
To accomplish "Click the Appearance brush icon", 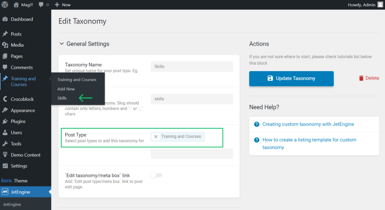I will click(5, 110).
